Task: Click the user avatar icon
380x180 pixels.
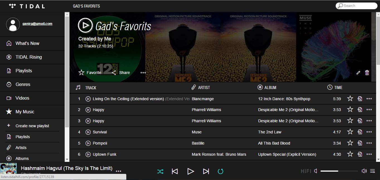Action: tap(13, 25)
